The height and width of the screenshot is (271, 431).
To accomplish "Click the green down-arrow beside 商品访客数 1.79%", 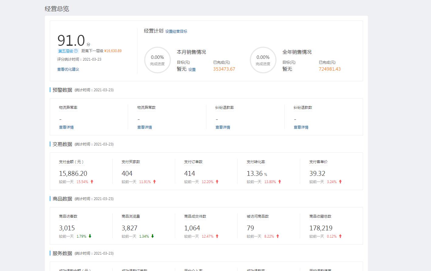I will pos(90,236).
